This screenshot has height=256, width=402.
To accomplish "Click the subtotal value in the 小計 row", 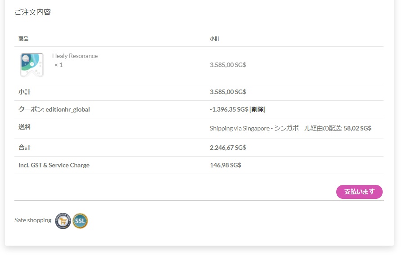I will tap(228, 92).
